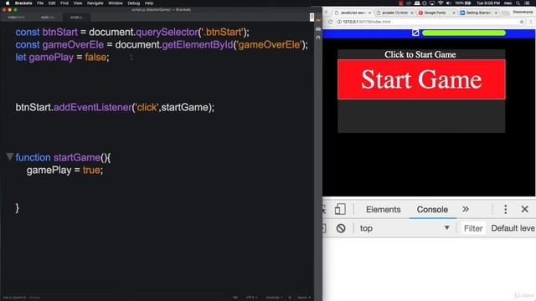Viewport: 536px width, 301px height.
Task: Open the Debug menu
Action: coord(134,3)
